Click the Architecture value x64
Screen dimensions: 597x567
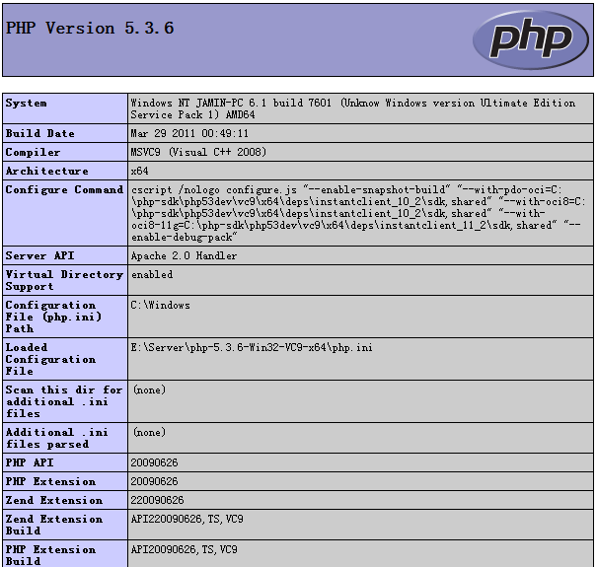(x=139, y=171)
